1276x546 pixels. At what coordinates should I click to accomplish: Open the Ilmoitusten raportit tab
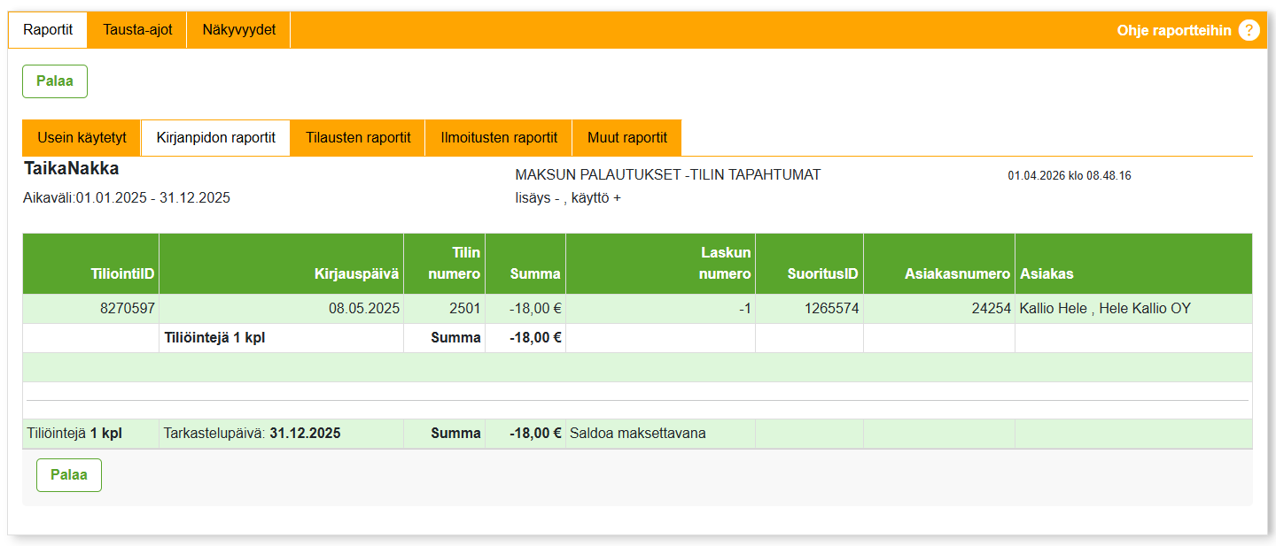click(x=499, y=138)
